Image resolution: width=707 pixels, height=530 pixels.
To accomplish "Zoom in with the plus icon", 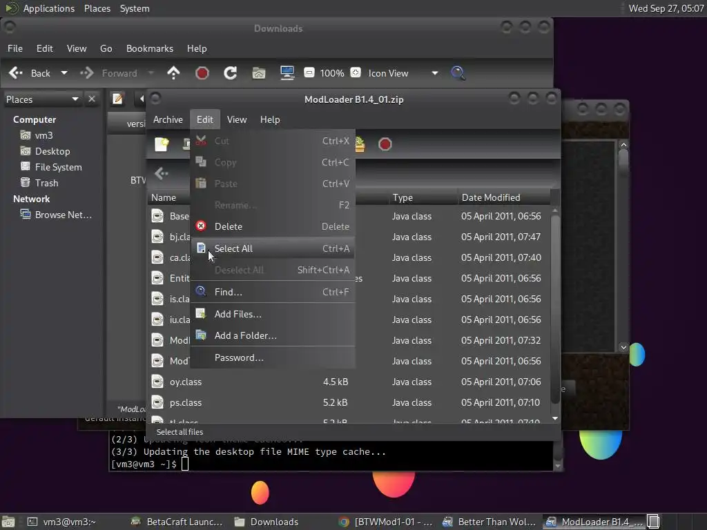I will (356, 72).
